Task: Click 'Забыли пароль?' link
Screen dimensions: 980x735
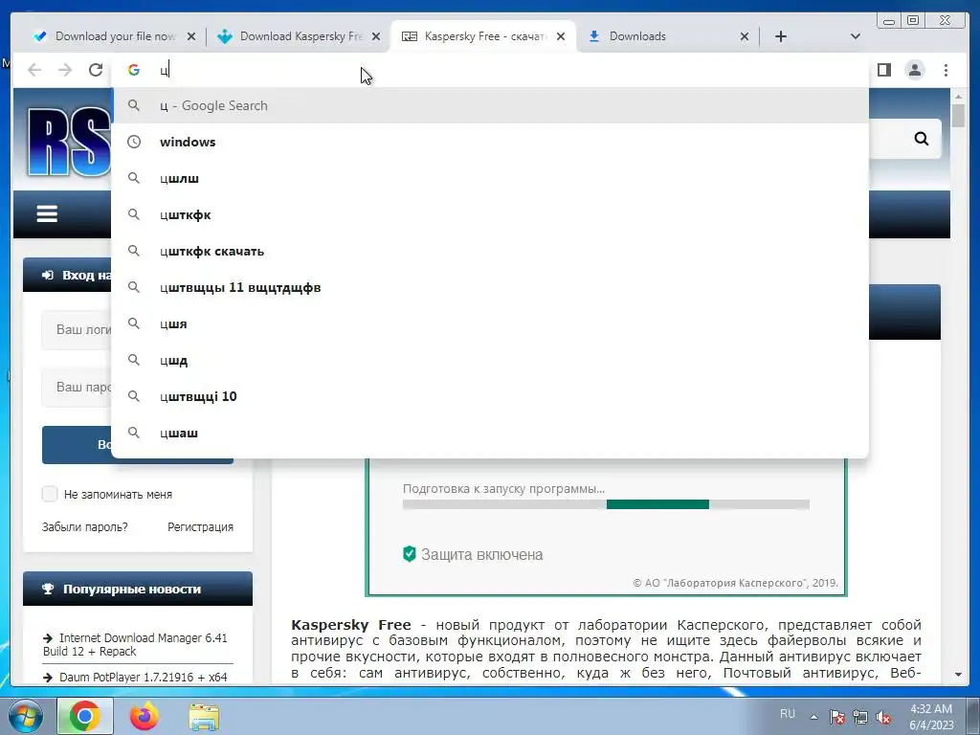Action: [84, 527]
